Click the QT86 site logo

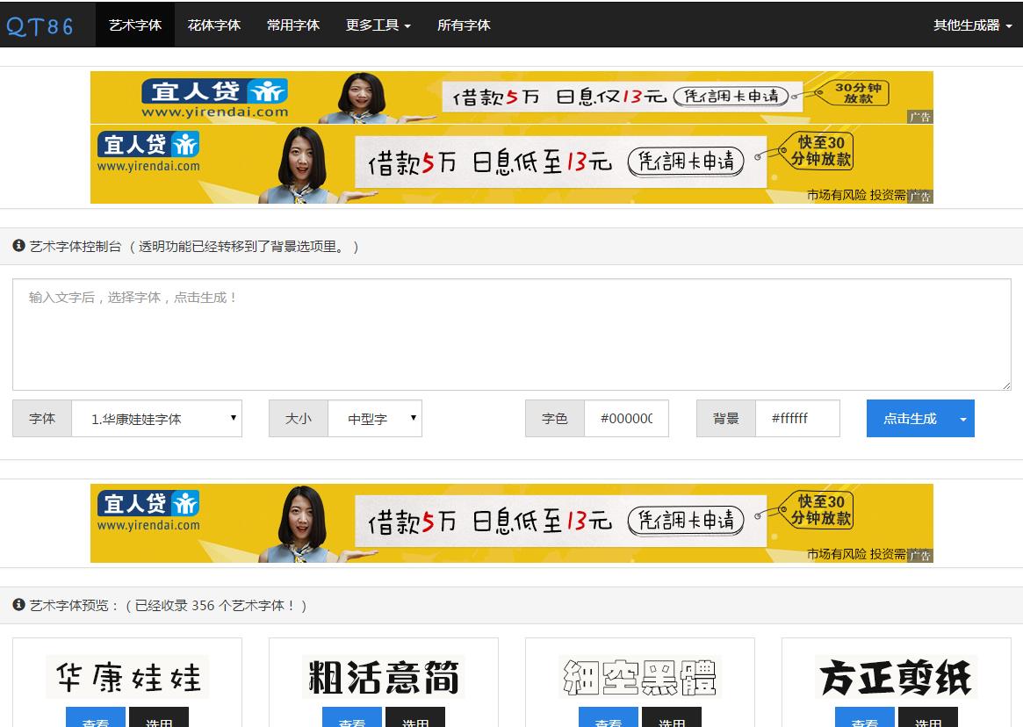pyautogui.click(x=40, y=26)
